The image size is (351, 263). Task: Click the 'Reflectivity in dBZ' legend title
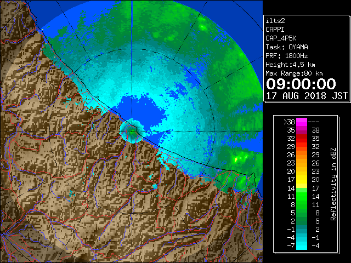pyautogui.click(x=333, y=184)
